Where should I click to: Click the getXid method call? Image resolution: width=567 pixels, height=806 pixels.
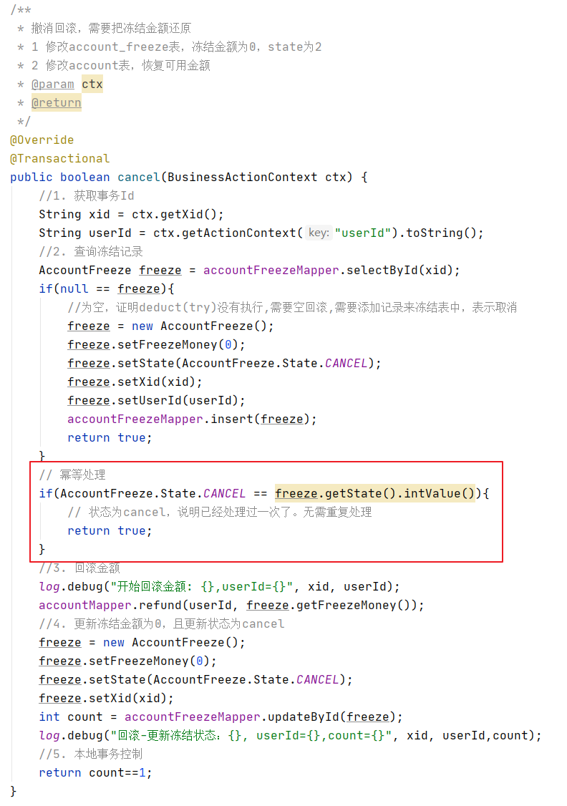(189, 214)
